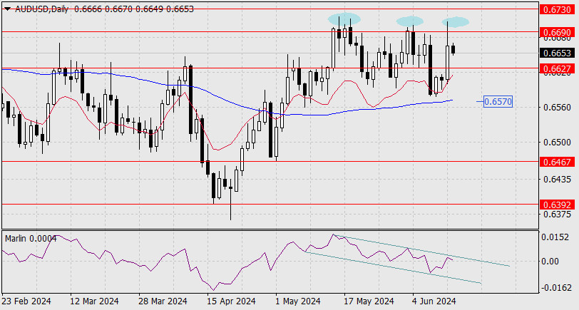Click the 4 Jun 2024 date label
The height and width of the screenshot is (310, 579).
(435, 301)
